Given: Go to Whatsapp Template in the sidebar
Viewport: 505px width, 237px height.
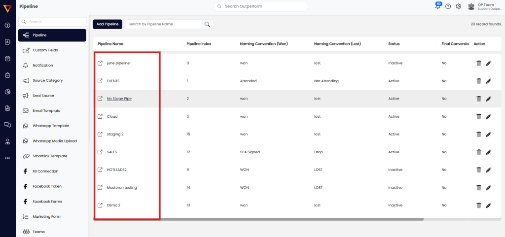Looking at the screenshot, I should click(x=50, y=126).
